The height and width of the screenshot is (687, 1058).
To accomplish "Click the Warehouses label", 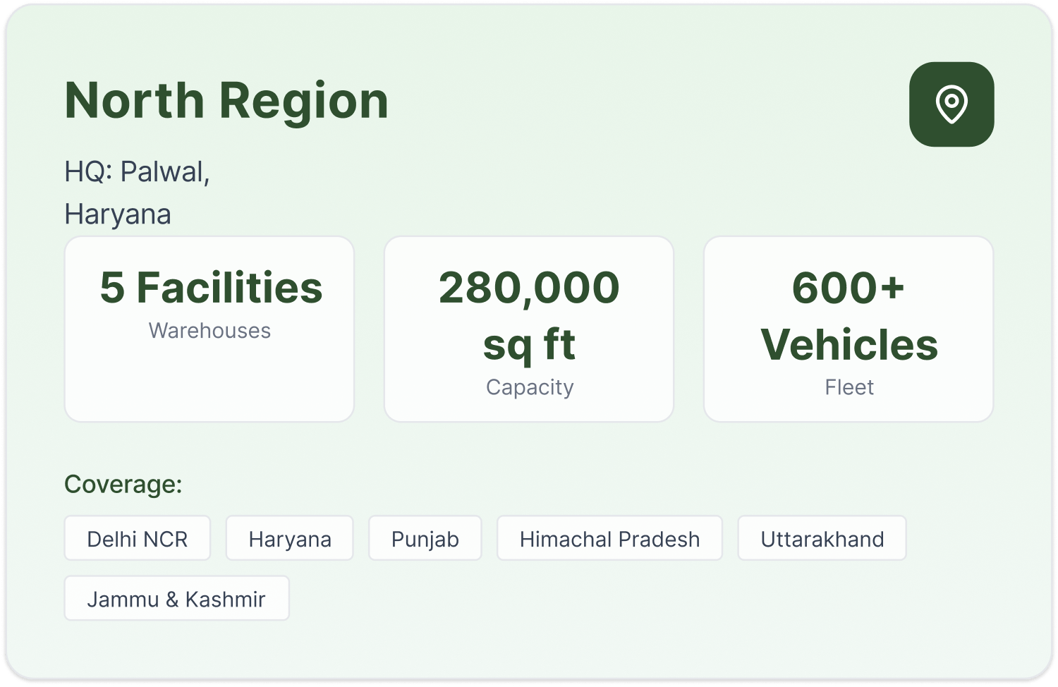I will pos(209,331).
